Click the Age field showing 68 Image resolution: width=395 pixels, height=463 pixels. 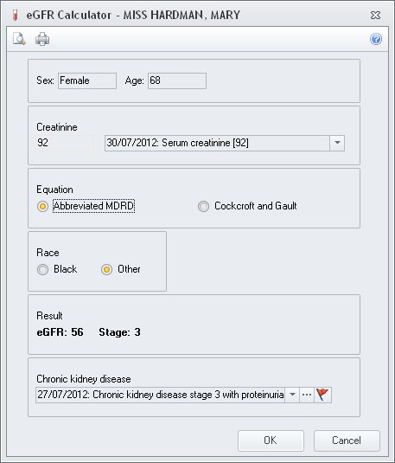click(x=177, y=80)
